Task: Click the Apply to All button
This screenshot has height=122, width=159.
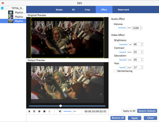Action: (x=129, y=111)
